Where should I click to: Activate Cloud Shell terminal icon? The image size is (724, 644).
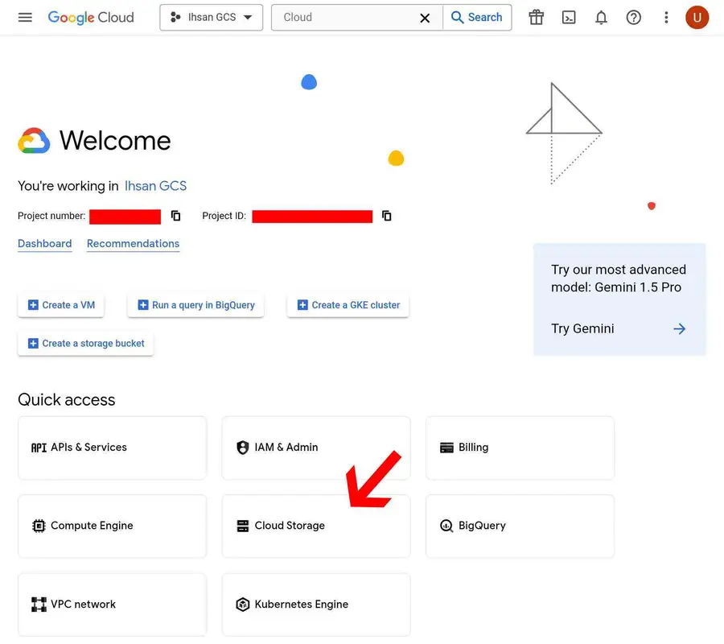[x=569, y=17]
